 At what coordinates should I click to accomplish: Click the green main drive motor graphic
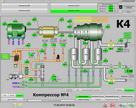click(x=16, y=31)
